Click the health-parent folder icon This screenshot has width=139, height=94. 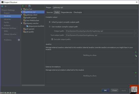pyautogui.click(x=25, y=18)
